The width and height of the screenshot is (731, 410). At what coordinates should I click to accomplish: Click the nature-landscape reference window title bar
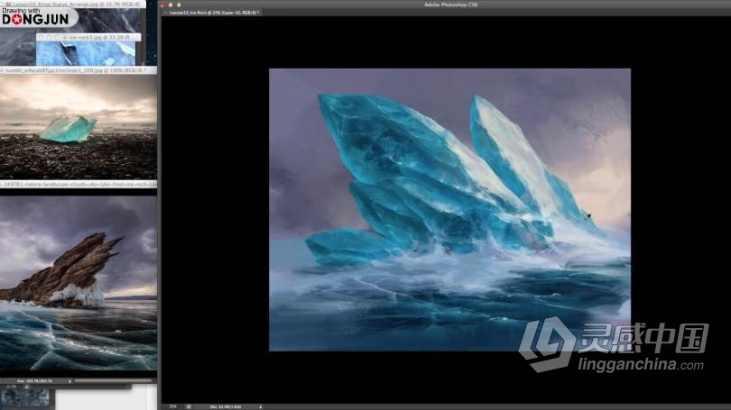79,185
